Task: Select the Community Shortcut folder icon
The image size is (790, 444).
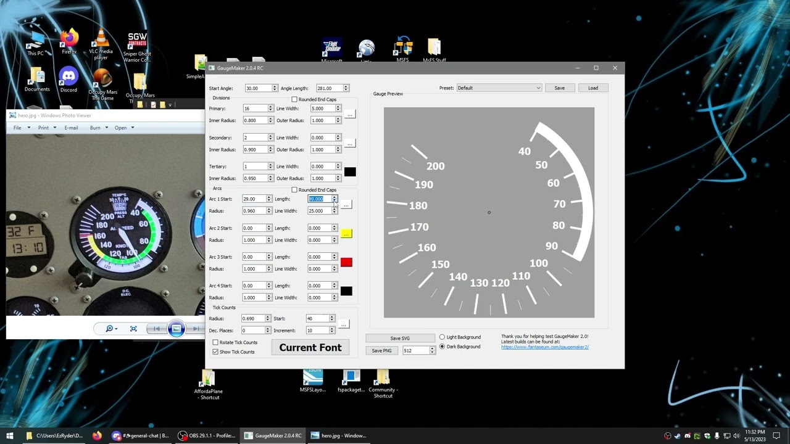Action: 383,384
